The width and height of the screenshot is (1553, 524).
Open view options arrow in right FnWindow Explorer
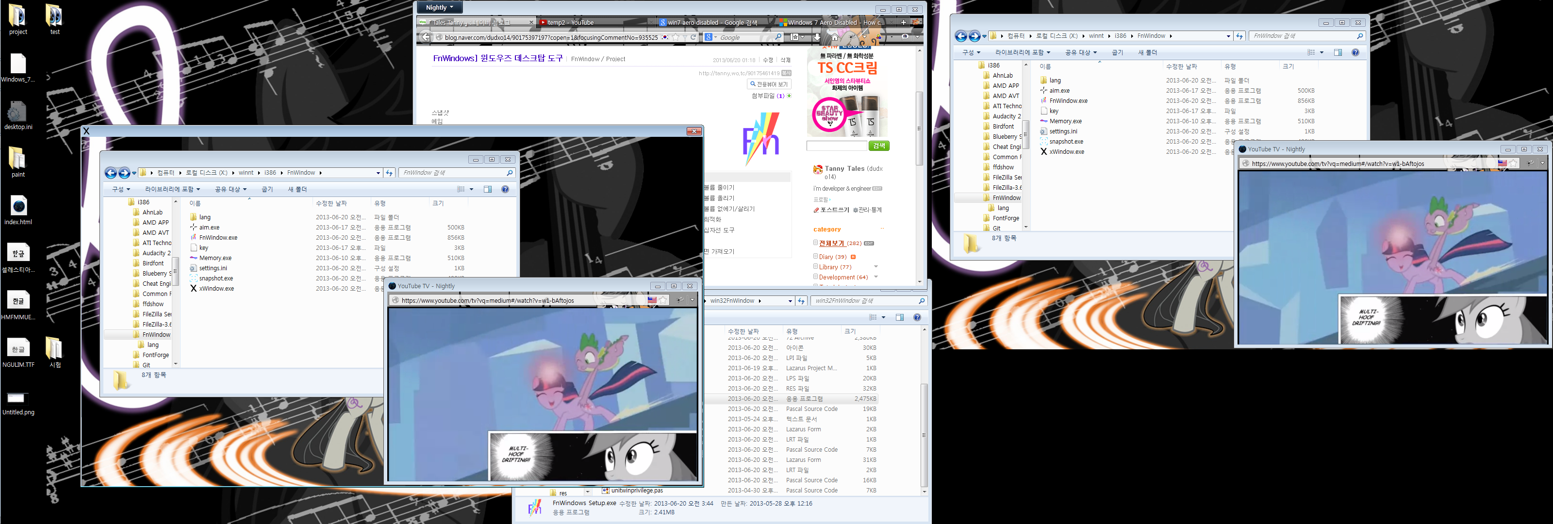[1322, 52]
